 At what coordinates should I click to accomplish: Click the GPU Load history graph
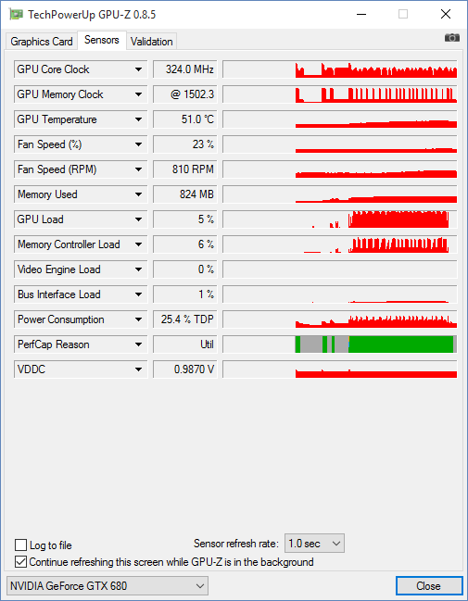[339, 219]
